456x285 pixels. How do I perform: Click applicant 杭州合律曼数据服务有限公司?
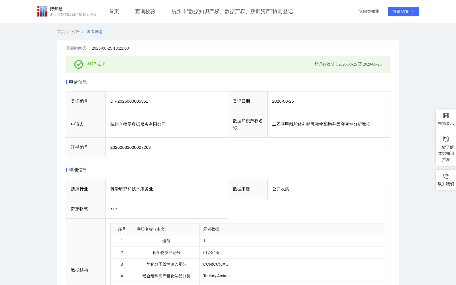click(x=138, y=124)
